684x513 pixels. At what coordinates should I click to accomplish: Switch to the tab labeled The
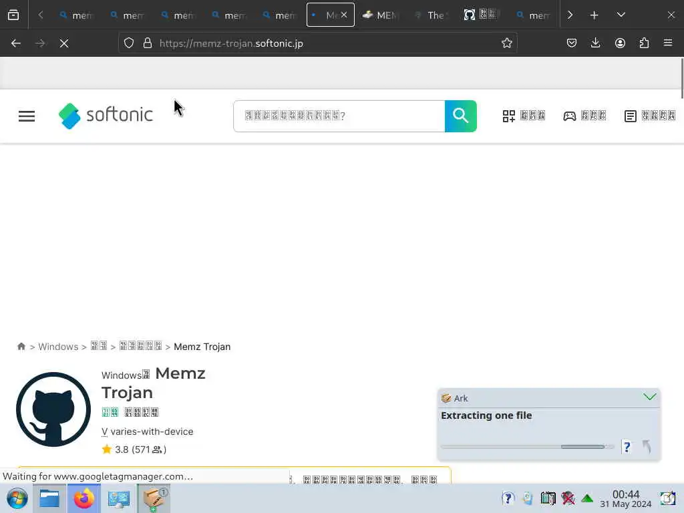click(x=432, y=15)
